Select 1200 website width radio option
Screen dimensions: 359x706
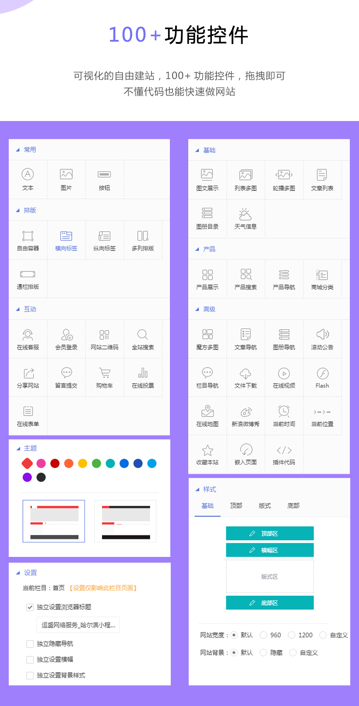tap(292, 635)
